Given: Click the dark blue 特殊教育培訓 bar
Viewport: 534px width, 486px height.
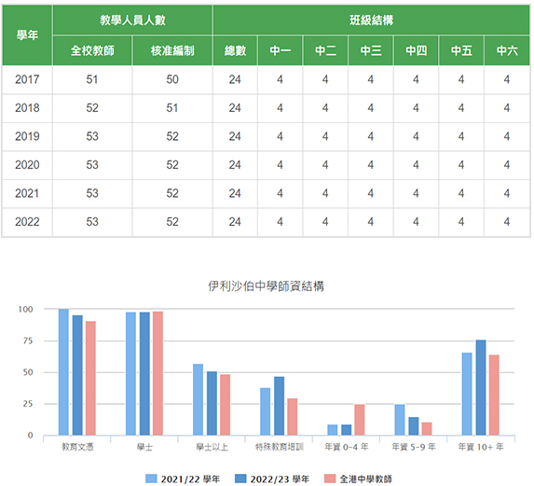Looking at the screenshot, I should point(279,406).
